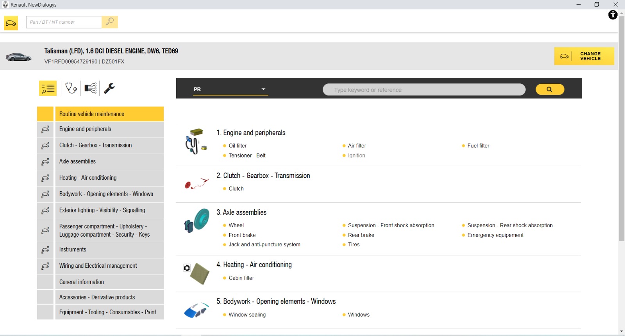Open the Tensioner - Belt link
This screenshot has width=625, height=336.
(x=247, y=156)
